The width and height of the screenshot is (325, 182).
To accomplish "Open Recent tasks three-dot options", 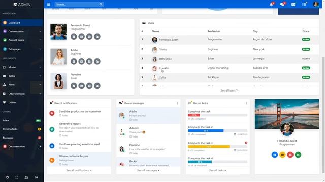I will pyautogui.click(x=246, y=103).
